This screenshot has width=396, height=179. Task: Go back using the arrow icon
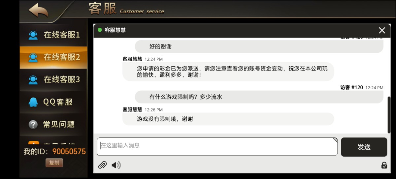click(x=39, y=10)
